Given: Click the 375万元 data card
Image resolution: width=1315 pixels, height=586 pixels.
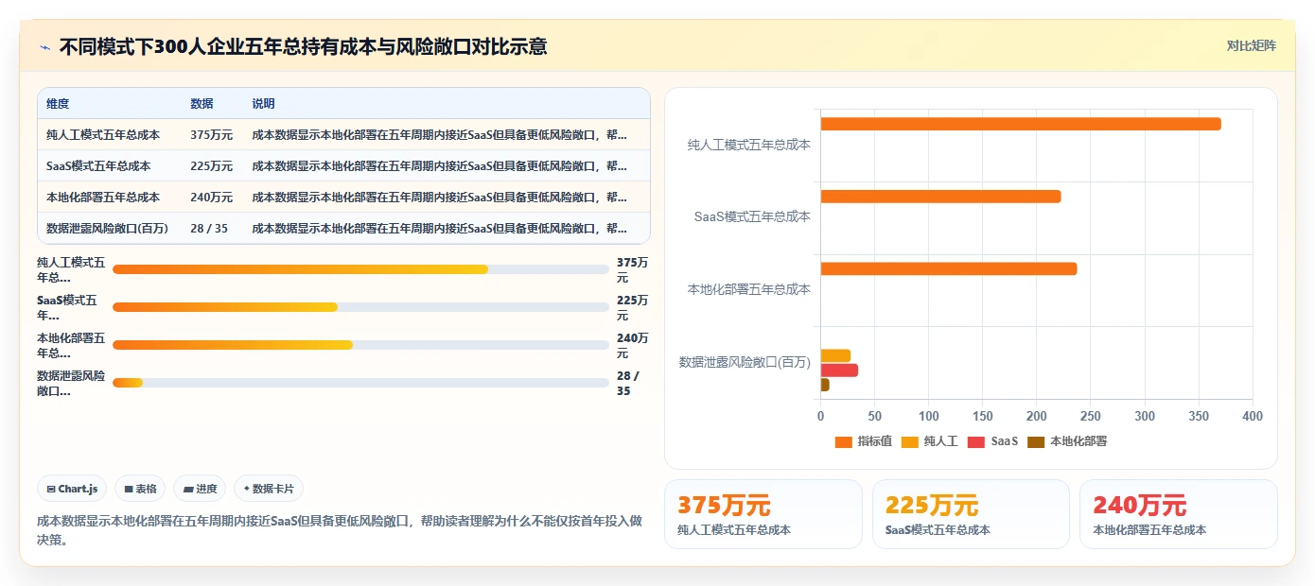Looking at the screenshot, I should [x=763, y=514].
